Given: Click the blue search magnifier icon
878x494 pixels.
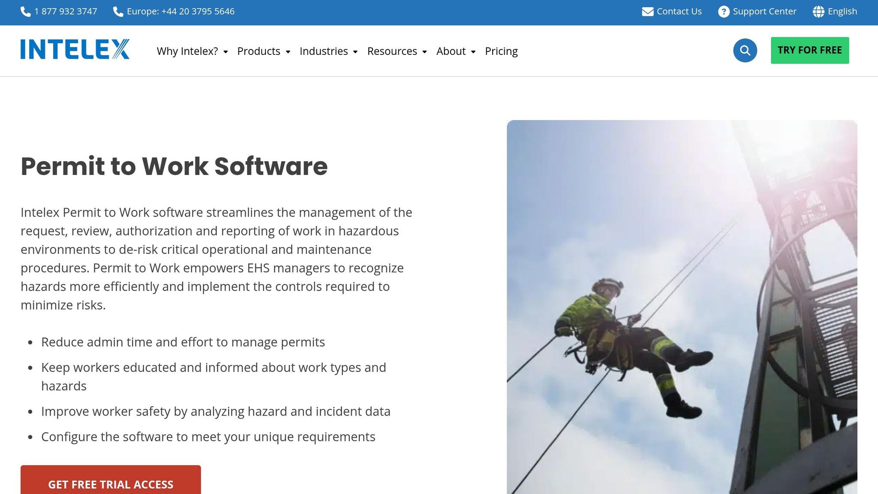Looking at the screenshot, I should click(745, 51).
